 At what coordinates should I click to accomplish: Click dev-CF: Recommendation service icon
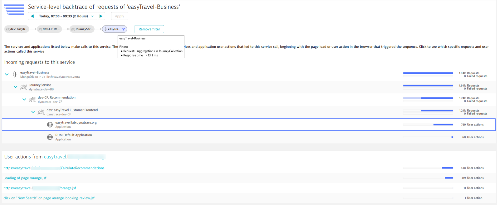coord(32,99)
